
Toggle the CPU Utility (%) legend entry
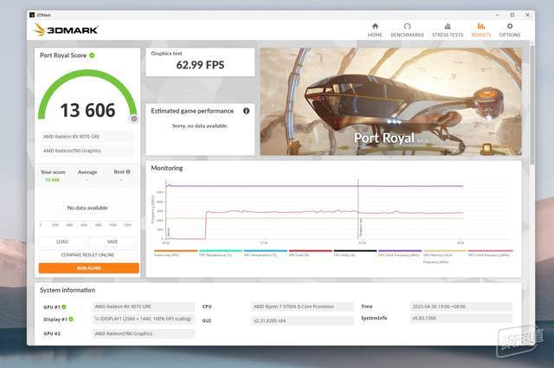click(355, 253)
